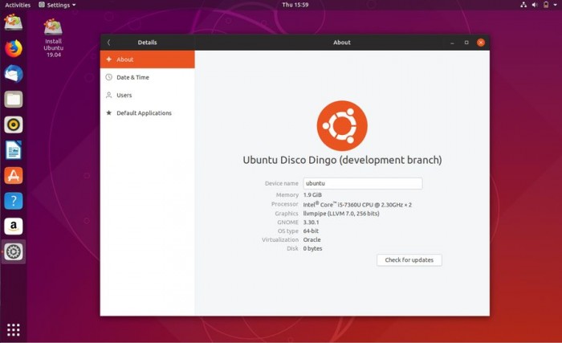This screenshot has height=343, width=562.
Task: Open system menu dropdown arrow
Action: coord(555,5)
